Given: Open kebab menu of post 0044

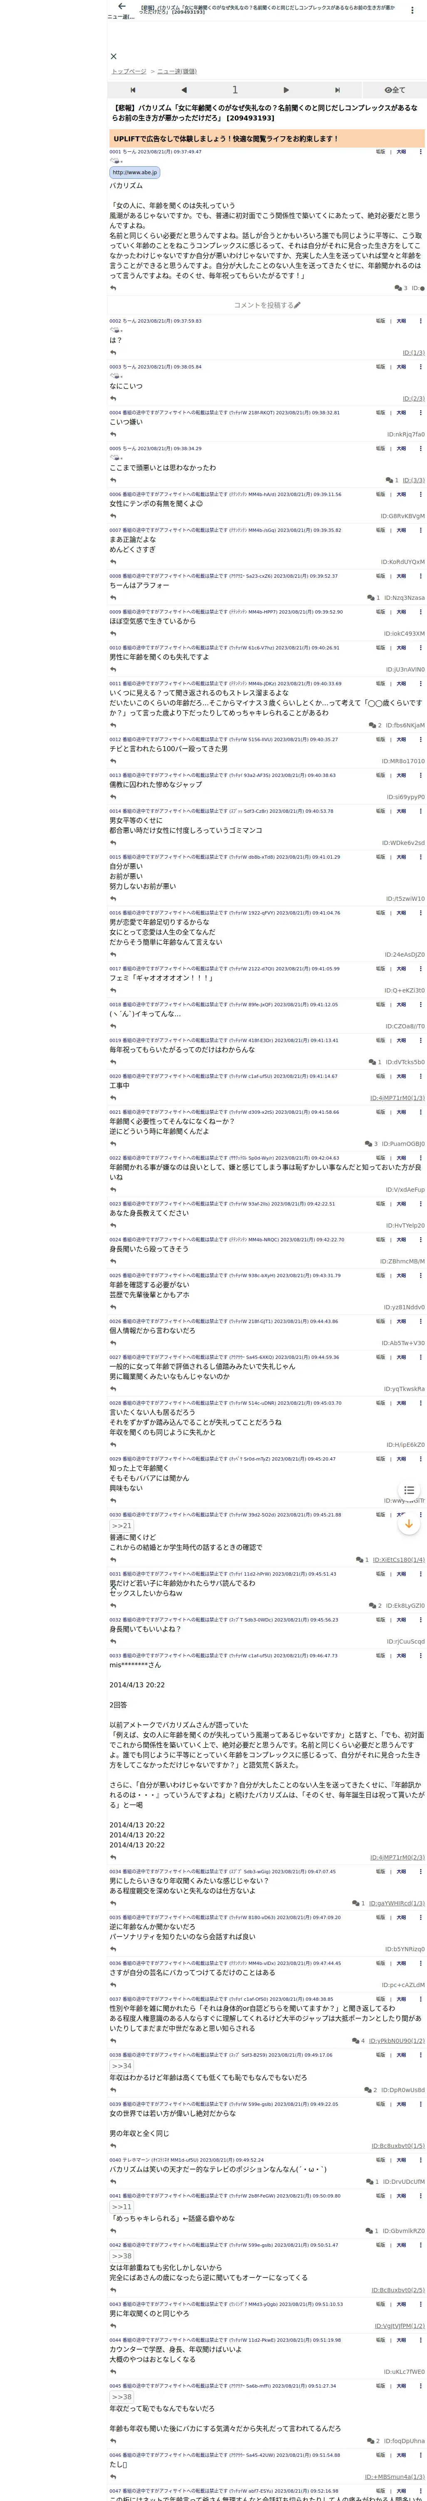Looking at the screenshot, I should click(420, 2340).
